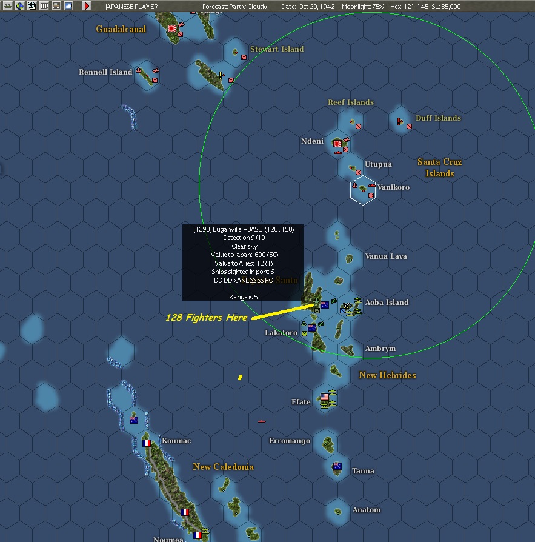Select the red airfield icon at Rennell Island
This screenshot has height=542, width=535.
pyautogui.click(x=156, y=70)
